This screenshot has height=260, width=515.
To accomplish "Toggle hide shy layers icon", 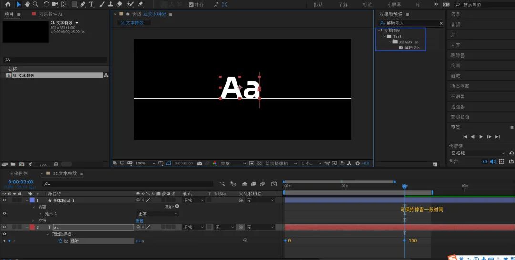I will tap(245, 184).
